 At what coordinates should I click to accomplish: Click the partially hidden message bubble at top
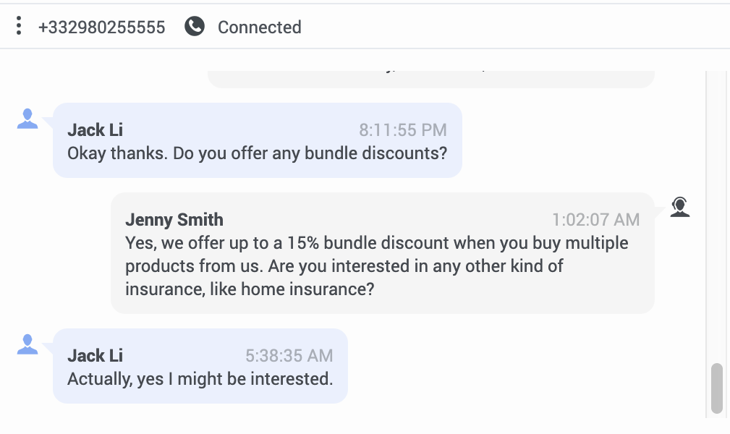coord(431,79)
